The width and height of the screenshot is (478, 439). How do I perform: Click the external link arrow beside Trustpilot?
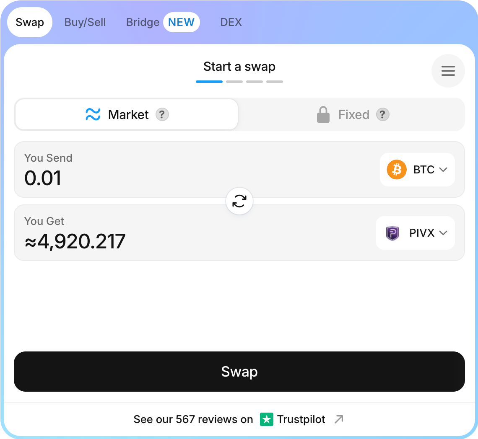(339, 419)
